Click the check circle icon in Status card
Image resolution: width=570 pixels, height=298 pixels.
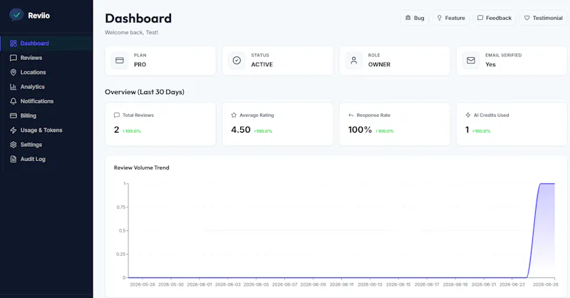(237, 61)
